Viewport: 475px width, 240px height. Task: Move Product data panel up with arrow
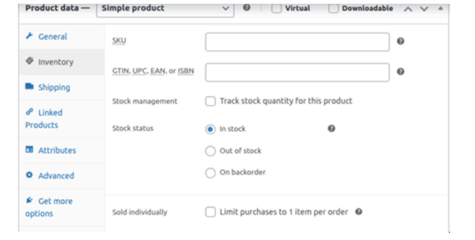coord(408,9)
